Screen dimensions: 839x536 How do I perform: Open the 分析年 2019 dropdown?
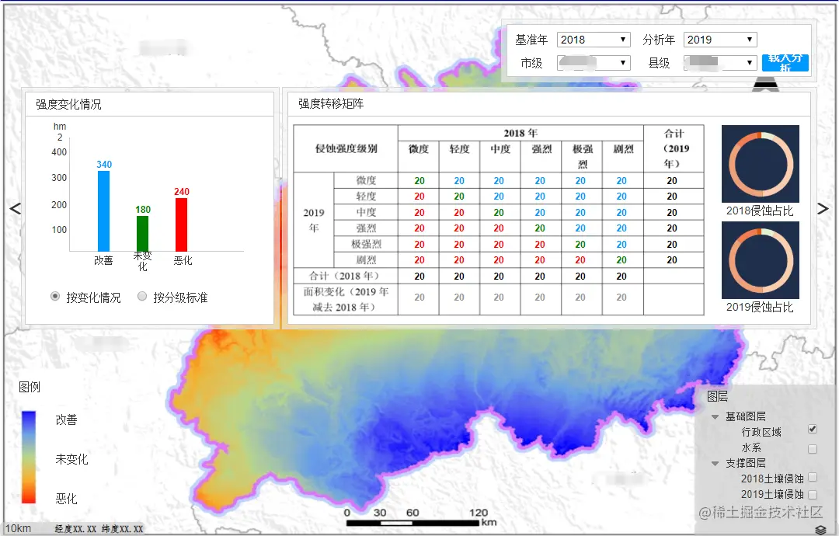click(x=720, y=40)
